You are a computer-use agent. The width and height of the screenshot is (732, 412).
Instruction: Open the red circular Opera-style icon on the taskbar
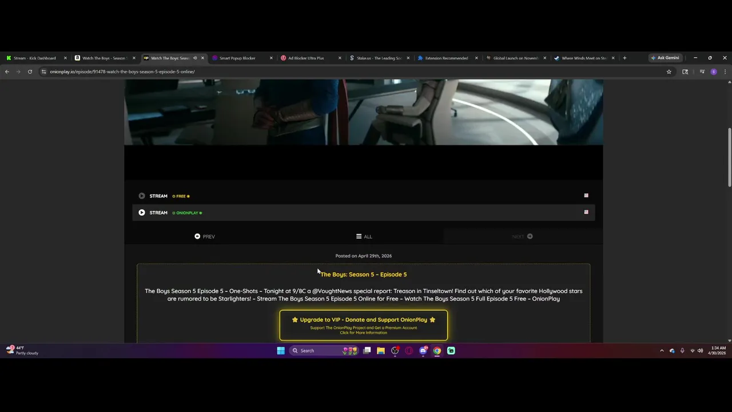tap(409, 351)
